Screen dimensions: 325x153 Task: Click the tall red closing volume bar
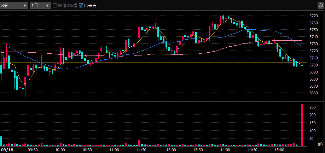[x=302, y=125]
